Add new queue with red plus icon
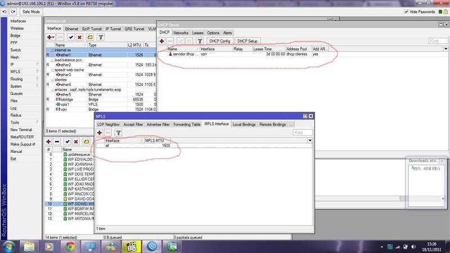 click(48, 142)
